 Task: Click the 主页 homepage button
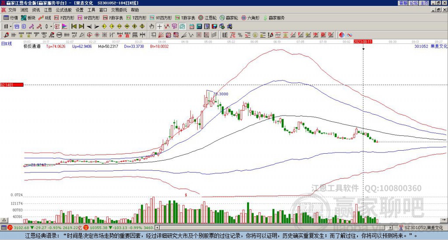point(424,3)
